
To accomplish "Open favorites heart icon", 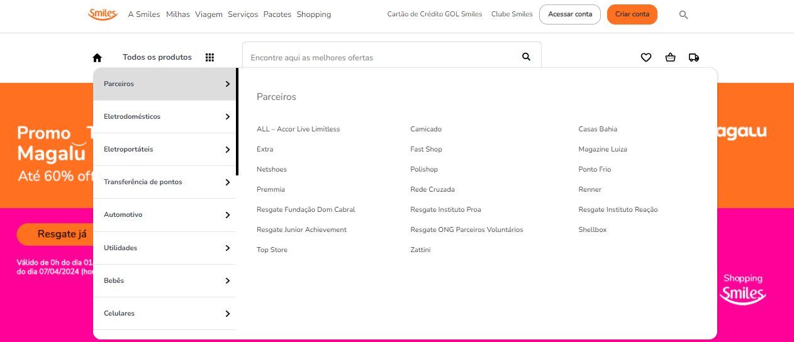I will point(646,57).
